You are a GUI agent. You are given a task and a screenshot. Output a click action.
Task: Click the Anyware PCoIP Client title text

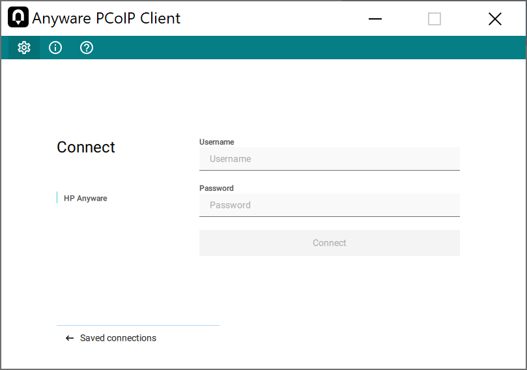(x=107, y=18)
